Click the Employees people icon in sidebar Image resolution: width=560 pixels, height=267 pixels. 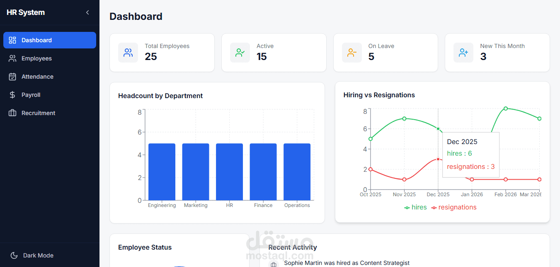pos(12,58)
